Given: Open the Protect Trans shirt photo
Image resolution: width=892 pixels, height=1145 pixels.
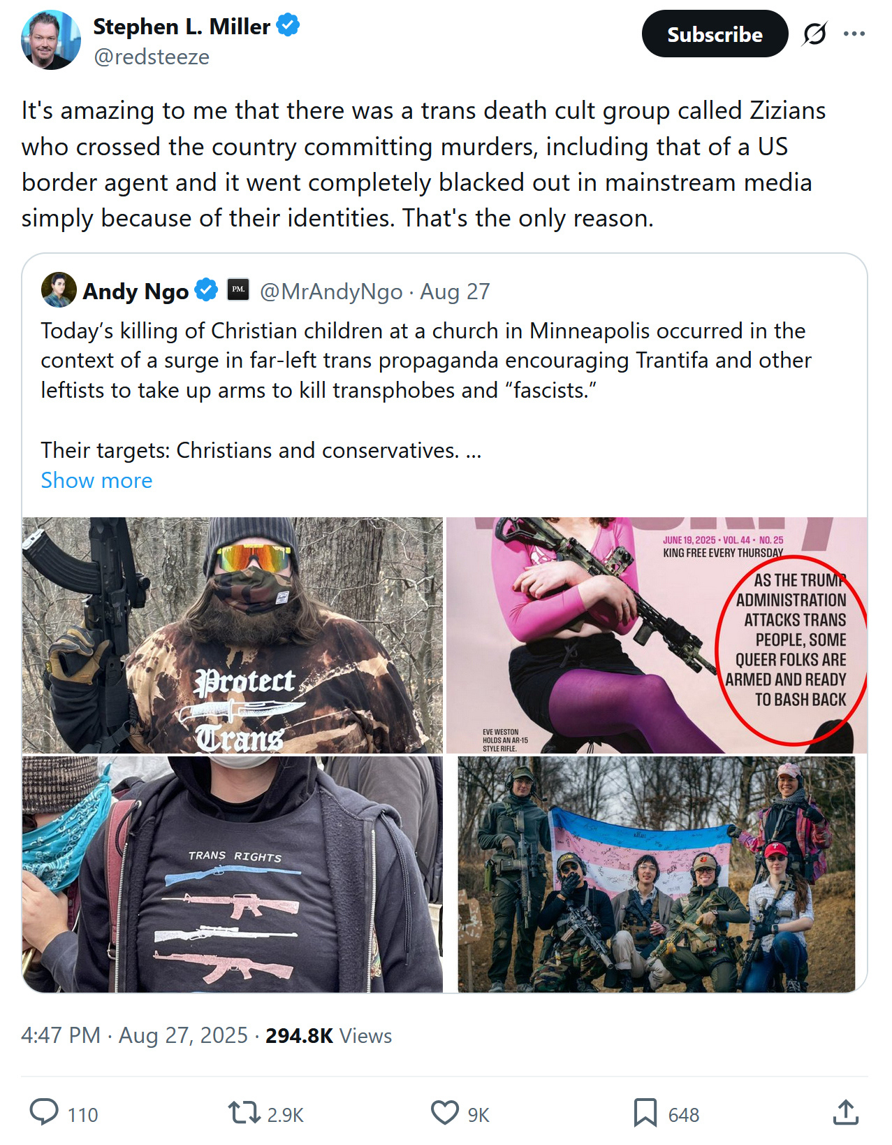Looking at the screenshot, I should (233, 635).
